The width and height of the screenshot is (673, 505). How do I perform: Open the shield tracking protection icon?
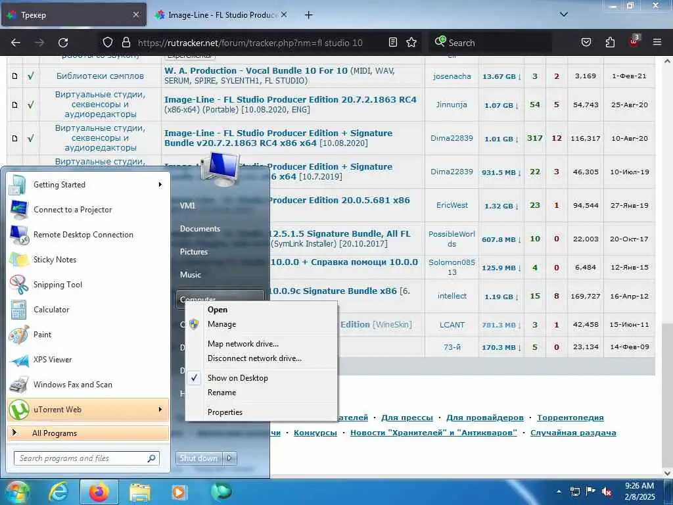[108, 42]
